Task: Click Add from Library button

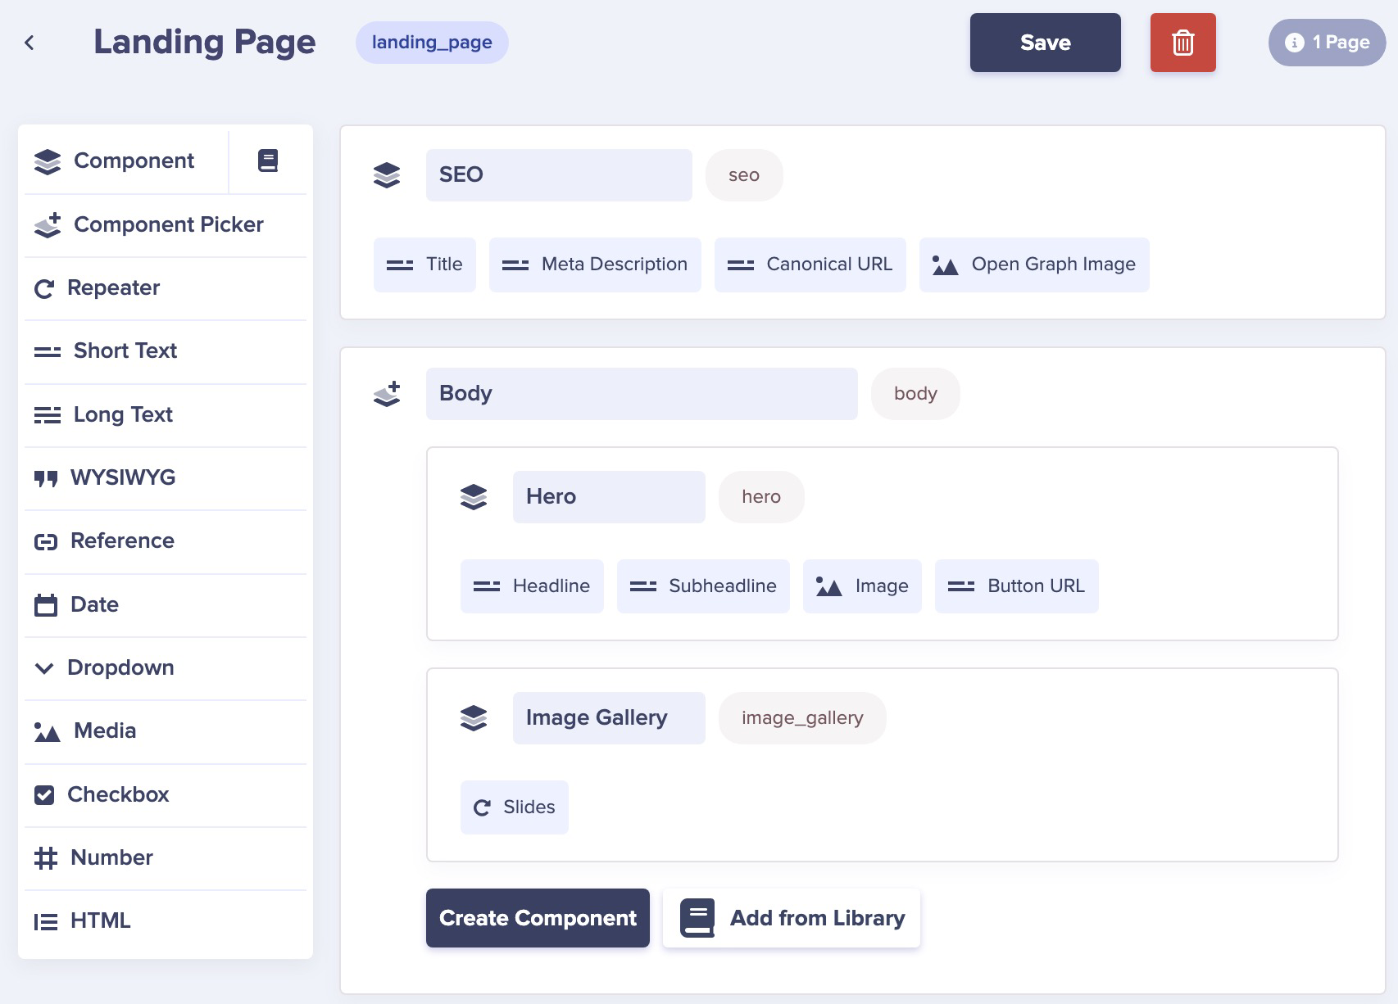Action: coord(792,918)
